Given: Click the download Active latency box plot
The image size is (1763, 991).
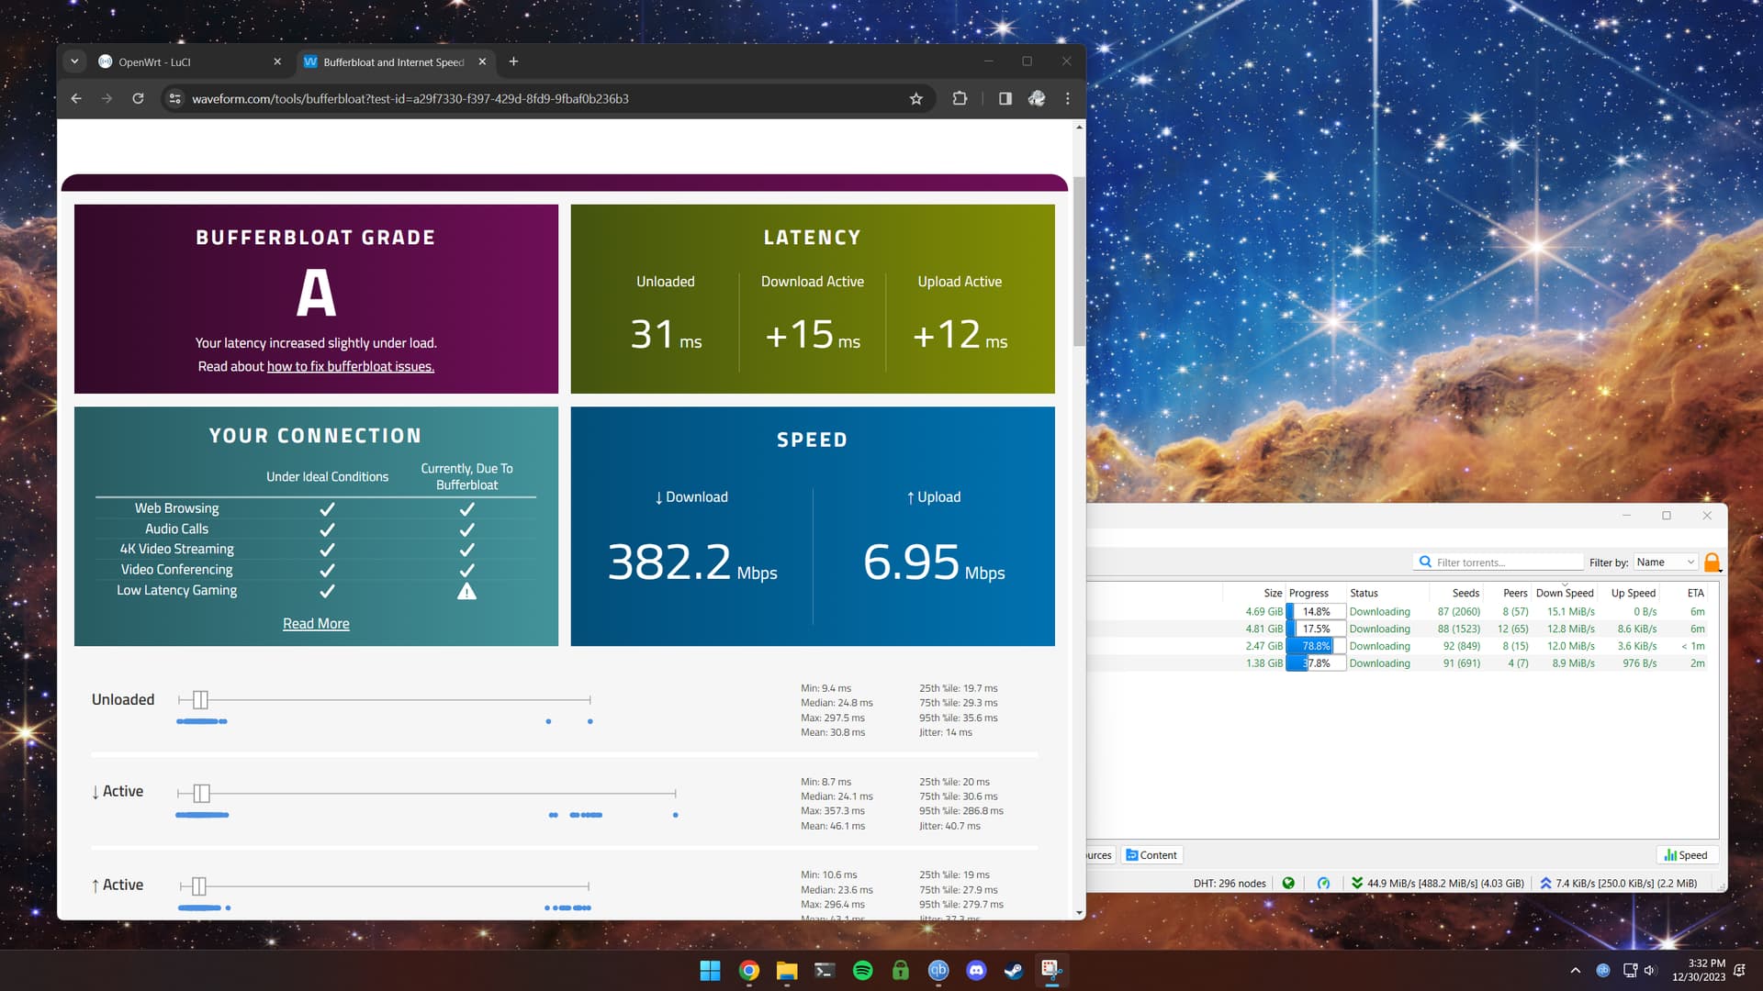Looking at the screenshot, I should tap(427, 793).
